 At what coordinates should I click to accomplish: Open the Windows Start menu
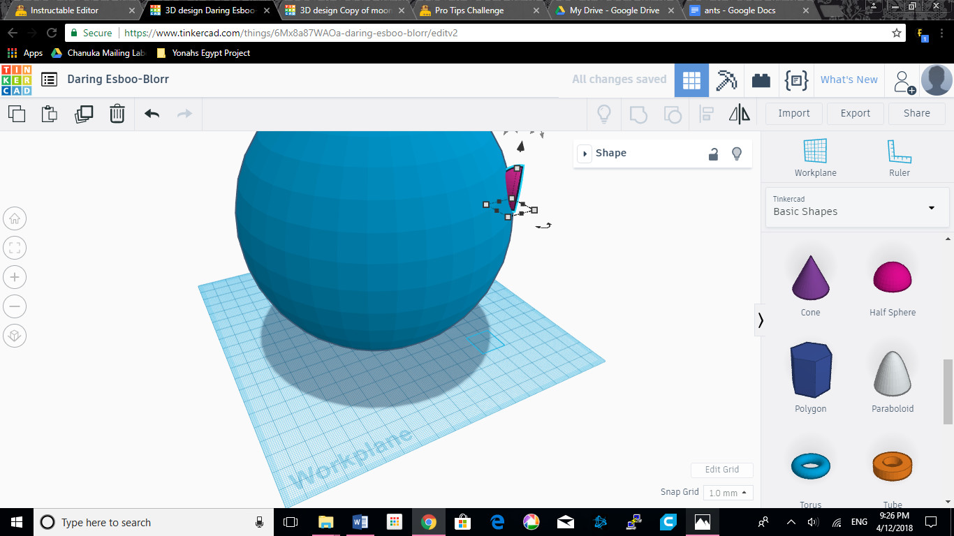16,522
